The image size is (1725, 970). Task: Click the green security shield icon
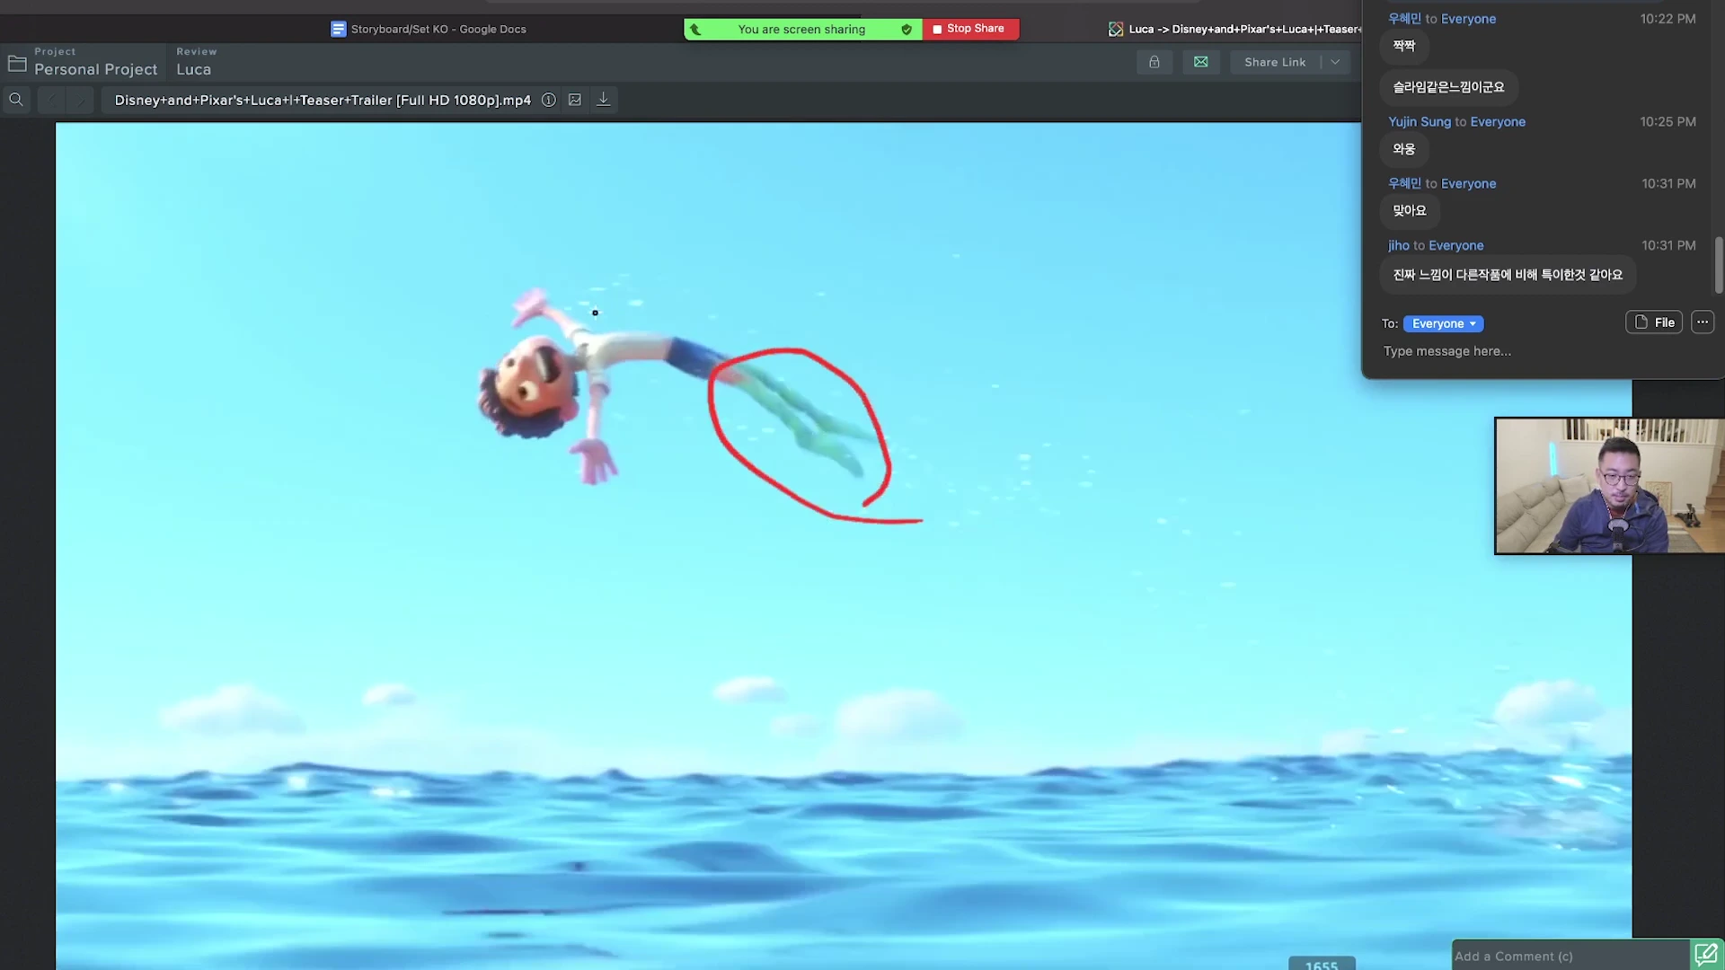tap(907, 30)
